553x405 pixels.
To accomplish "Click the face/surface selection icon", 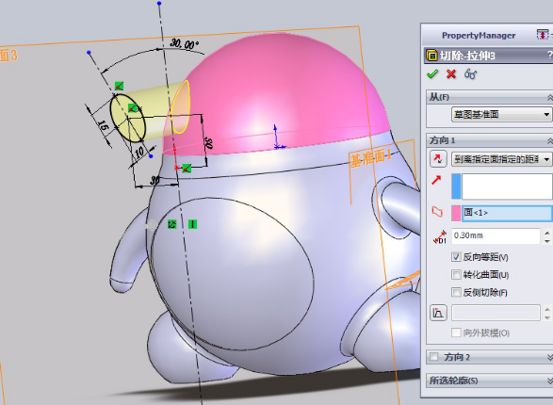I will click(x=437, y=212).
